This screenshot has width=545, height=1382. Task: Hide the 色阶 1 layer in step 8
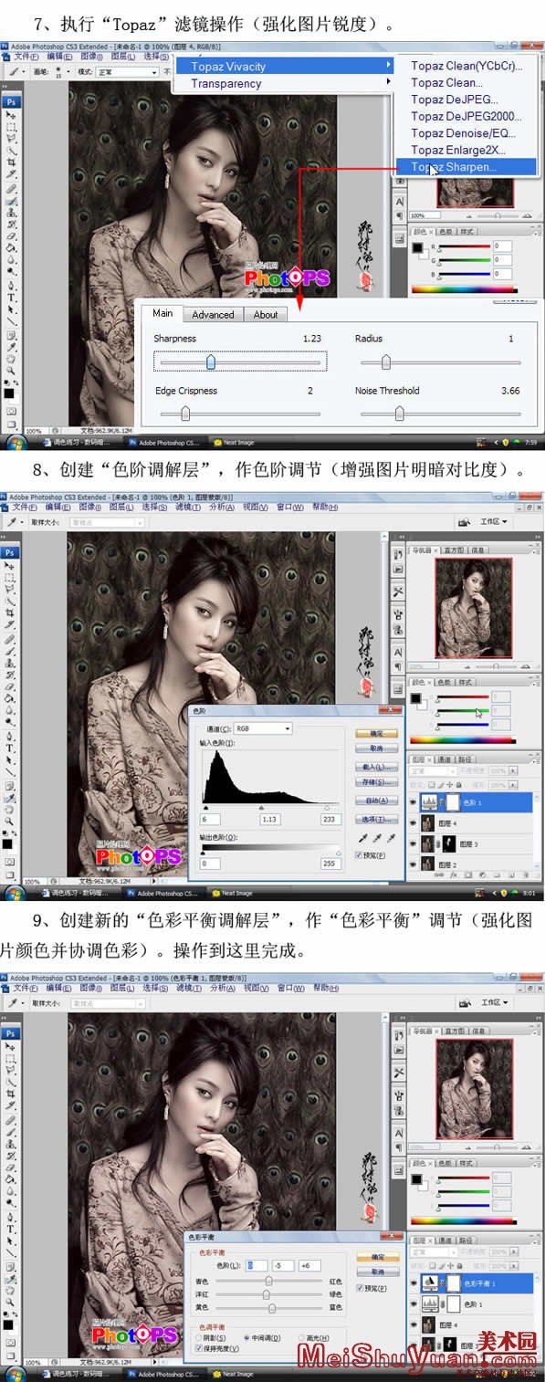(x=414, y=801)
